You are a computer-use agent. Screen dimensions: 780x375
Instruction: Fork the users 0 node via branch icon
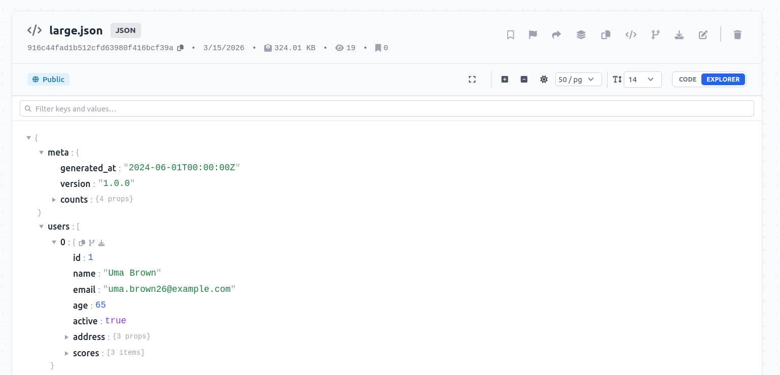click(x=92, y=243)
